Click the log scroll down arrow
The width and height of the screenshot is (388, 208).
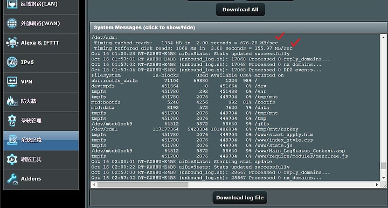point(383,178)
